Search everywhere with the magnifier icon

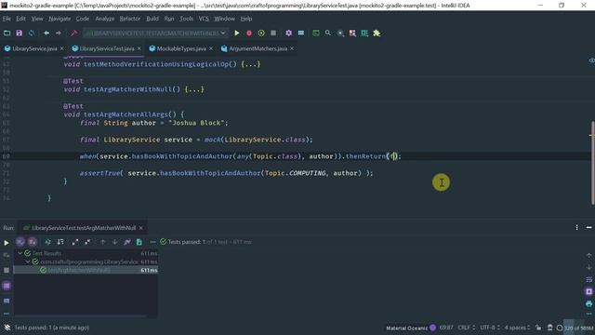pyautogui.click(x=328, y=33)
